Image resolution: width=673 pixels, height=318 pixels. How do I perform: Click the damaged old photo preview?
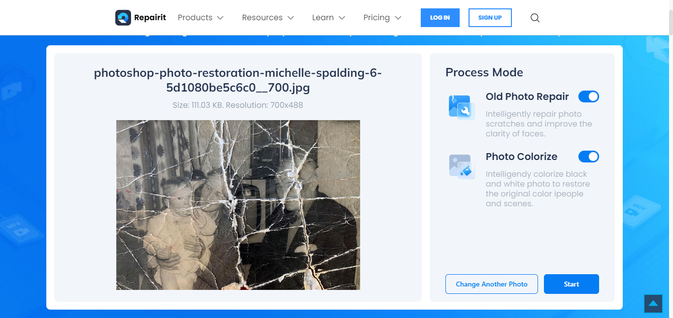pos(238,205)
